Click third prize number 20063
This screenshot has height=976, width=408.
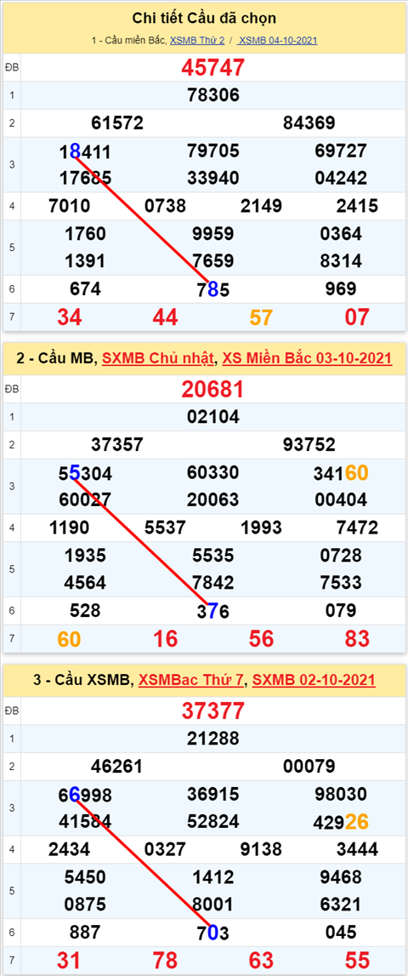(212, 499)
